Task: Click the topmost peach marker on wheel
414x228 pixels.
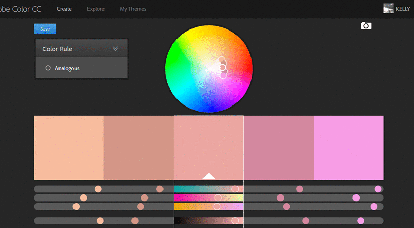Action: [222, 59]
